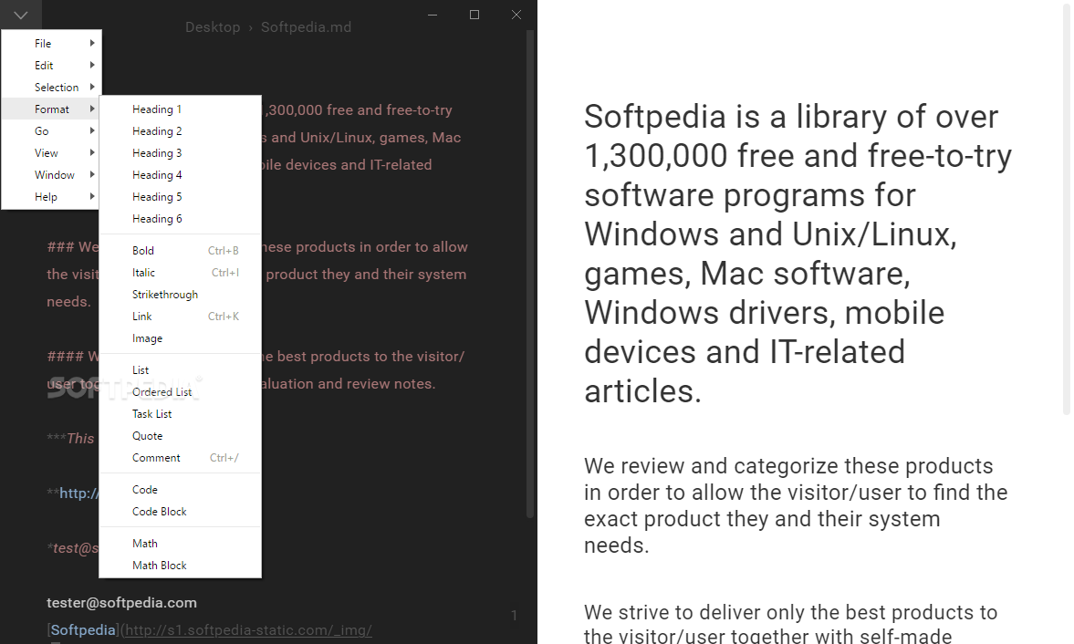Viewport: 1074px width, 644px height.
Task: Click tester@softpedia.com line in editor
Action: [122, 602]
